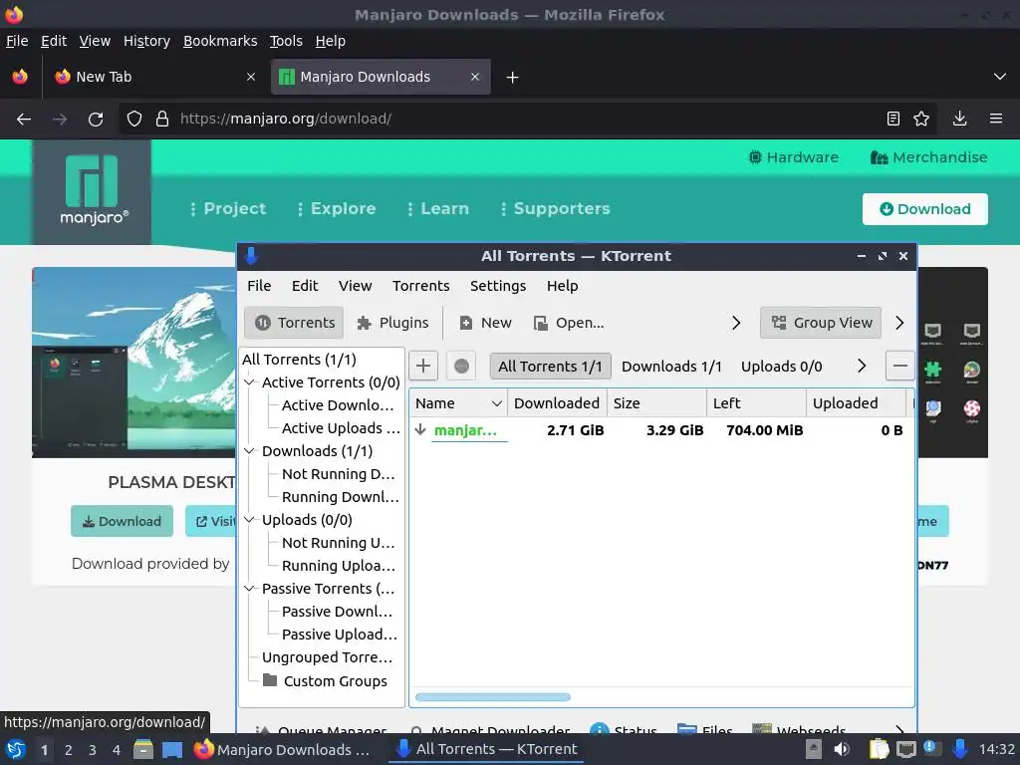
Task: Select Not Running Uploads tree item
Action: coord(339,543)
